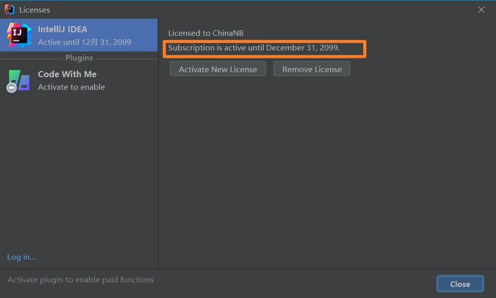Click the separator line right of Plugins header
This screenshot has height=298, width=496.
pyautogui.click(x=126, y=58)
